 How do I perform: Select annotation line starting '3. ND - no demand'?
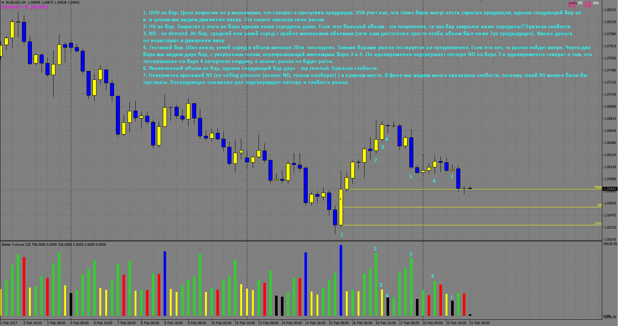coord(358,33)
